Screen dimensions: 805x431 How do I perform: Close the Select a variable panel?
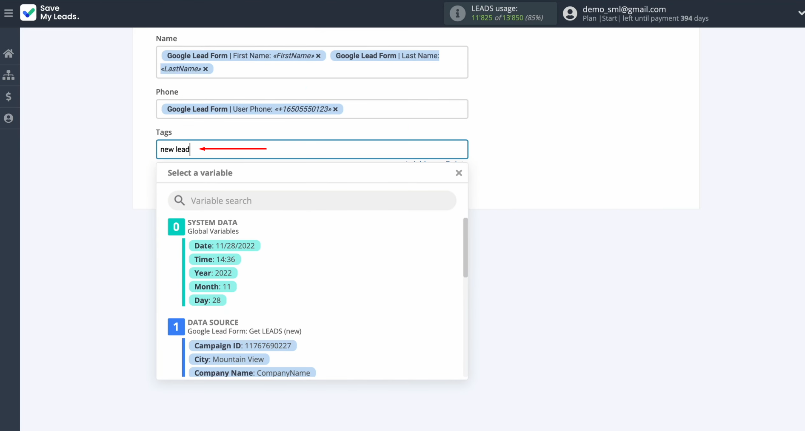click(459, 173)
